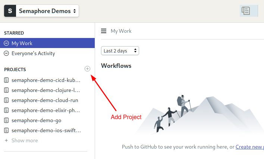Viewport: 264px width, 159px height.
Task: Click the semaphore-demo-elixir-phoenix project icon
Action: tap(6, 110)
